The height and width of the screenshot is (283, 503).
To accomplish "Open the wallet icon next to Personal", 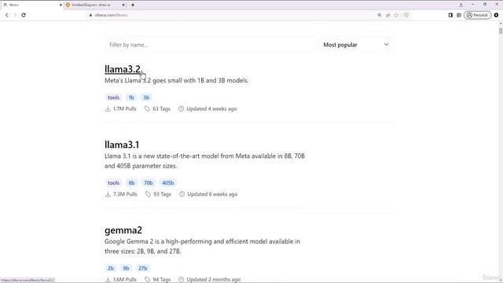I will coord(459,15).
